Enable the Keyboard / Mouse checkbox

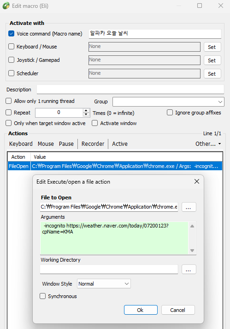pos(12,46)
